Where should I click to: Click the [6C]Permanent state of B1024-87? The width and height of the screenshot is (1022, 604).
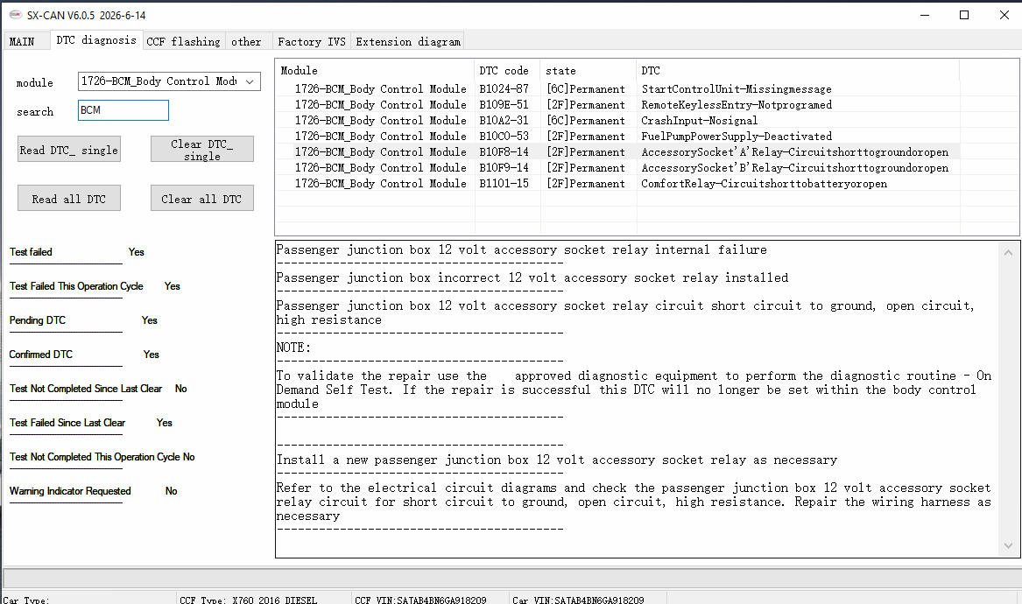[586, 88]
